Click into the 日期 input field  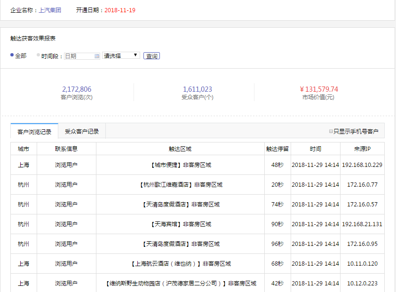[x=79, y=56]
